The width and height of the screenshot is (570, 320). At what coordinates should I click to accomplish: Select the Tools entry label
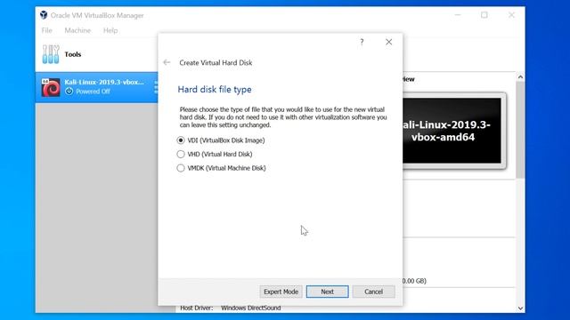pos(73,54)
